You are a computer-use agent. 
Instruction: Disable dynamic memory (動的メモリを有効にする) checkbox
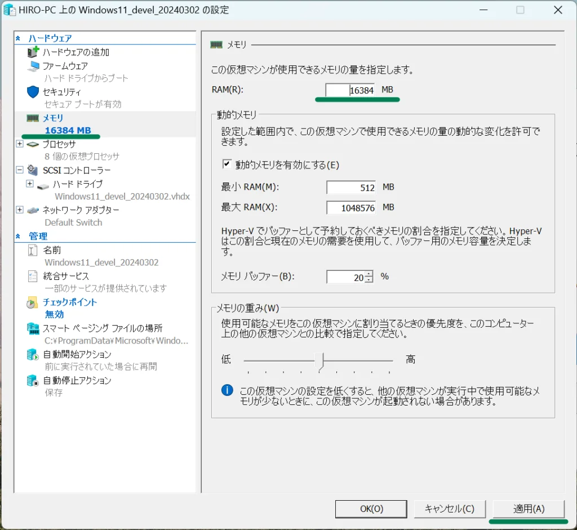pos(227,164)
